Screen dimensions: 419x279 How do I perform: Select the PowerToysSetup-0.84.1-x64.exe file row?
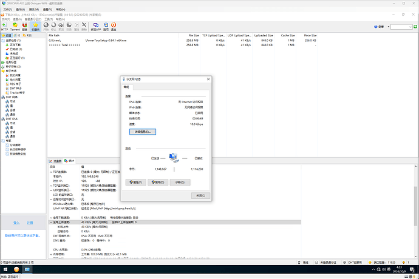182,41
